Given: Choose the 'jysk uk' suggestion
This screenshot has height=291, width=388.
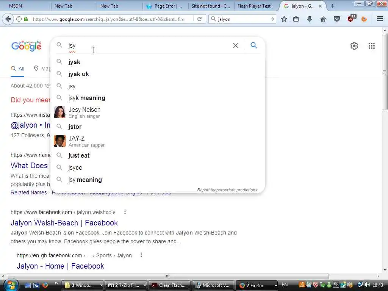Looking at the screenshot, I should (158, 74).
